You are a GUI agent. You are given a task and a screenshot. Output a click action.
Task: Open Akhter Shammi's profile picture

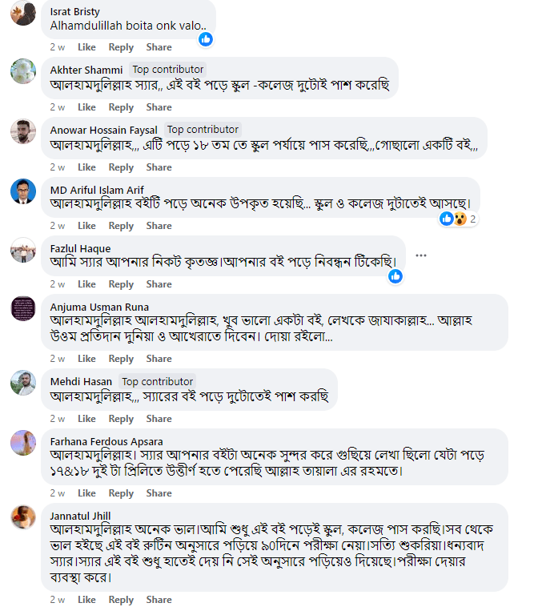pos(23,71)
